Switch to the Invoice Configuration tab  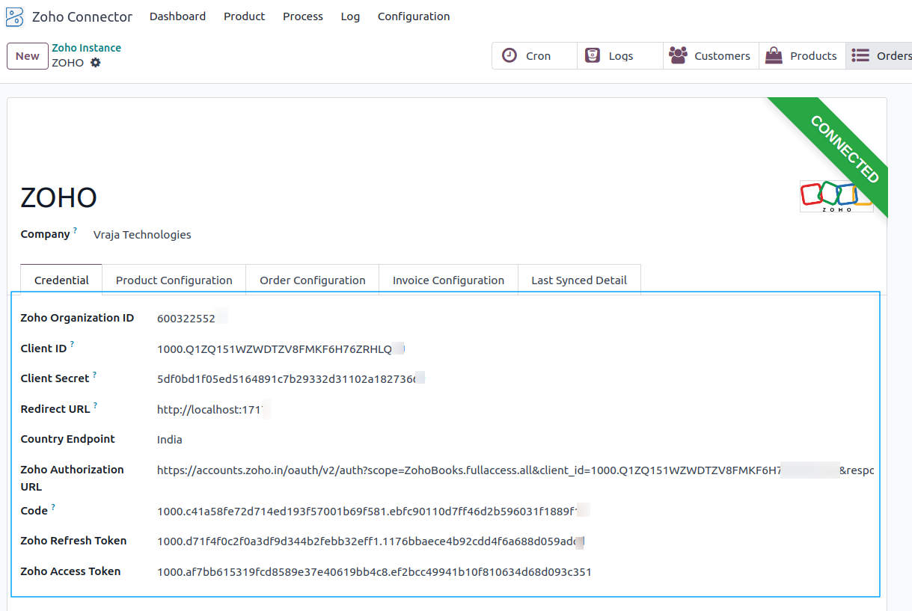point(448,280)
